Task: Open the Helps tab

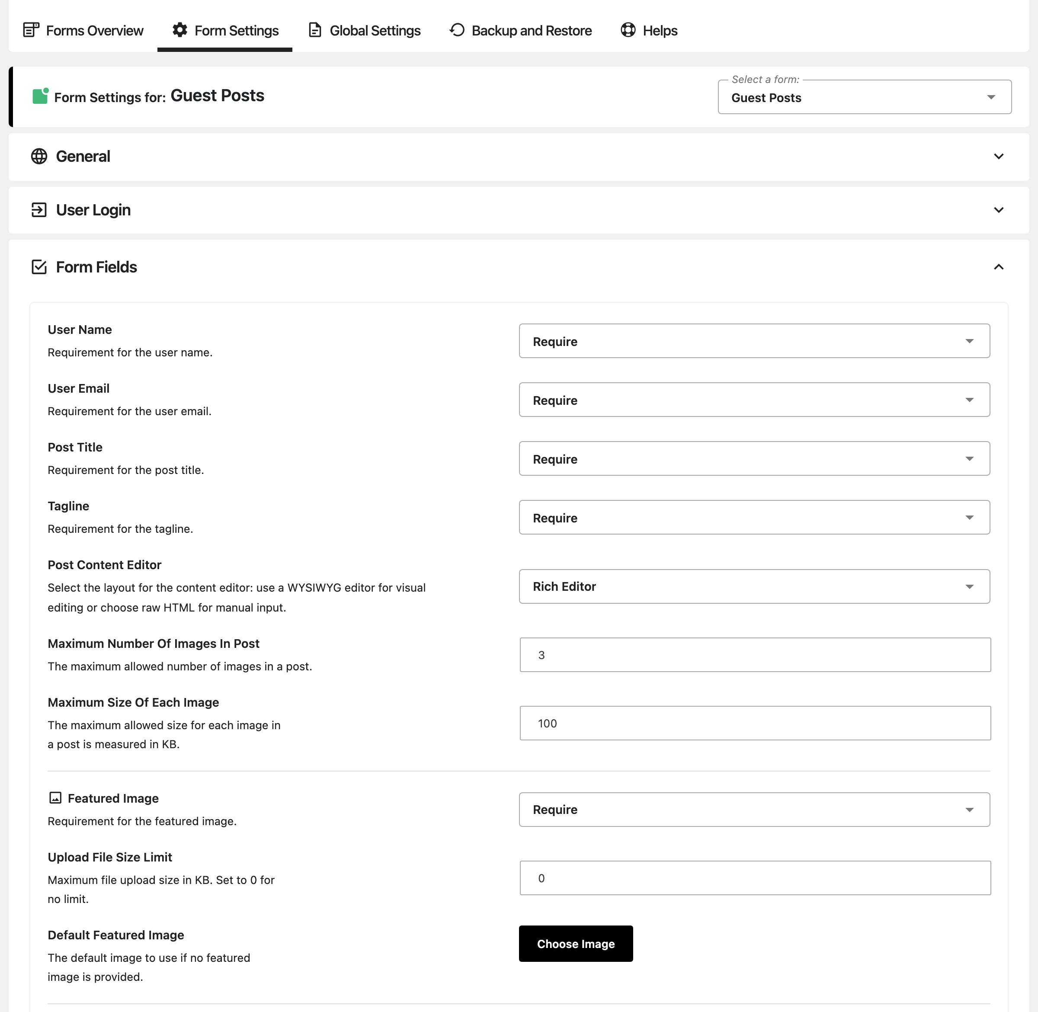Action: pos(649,30)
